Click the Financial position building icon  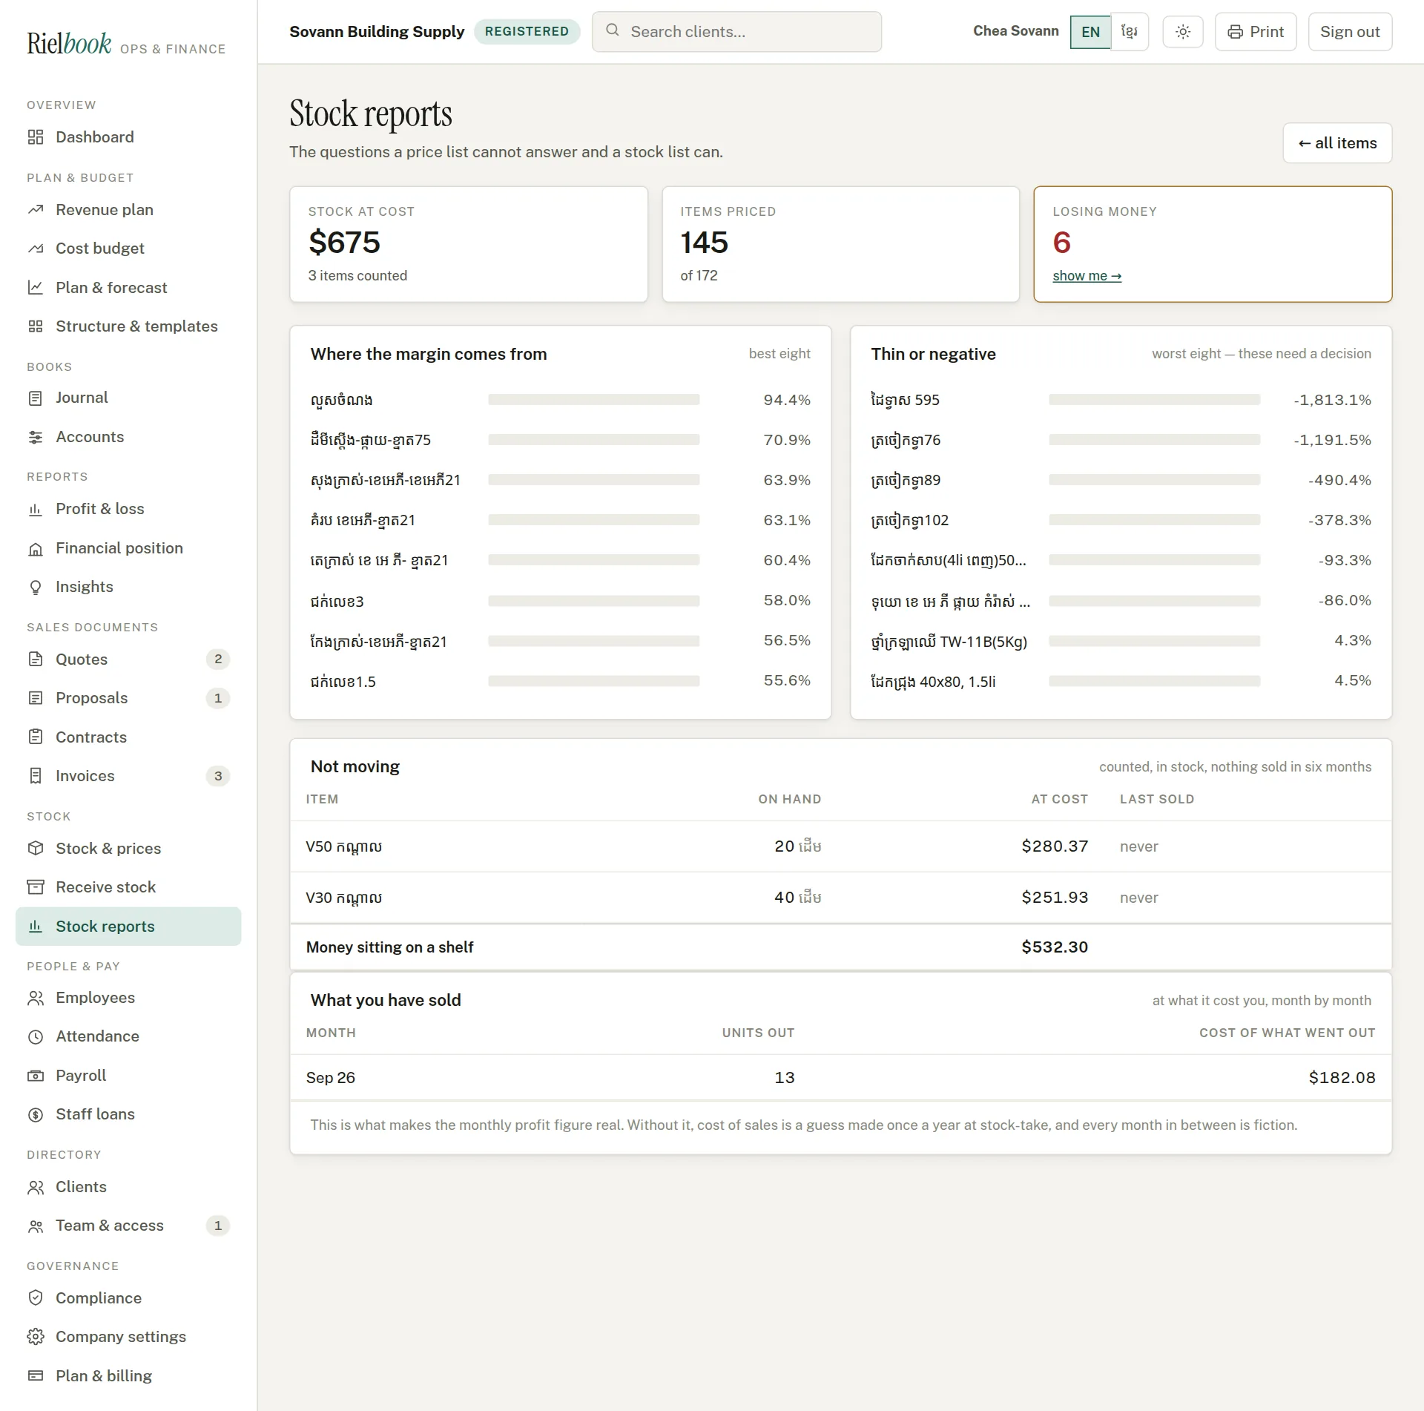pos(36,548)
